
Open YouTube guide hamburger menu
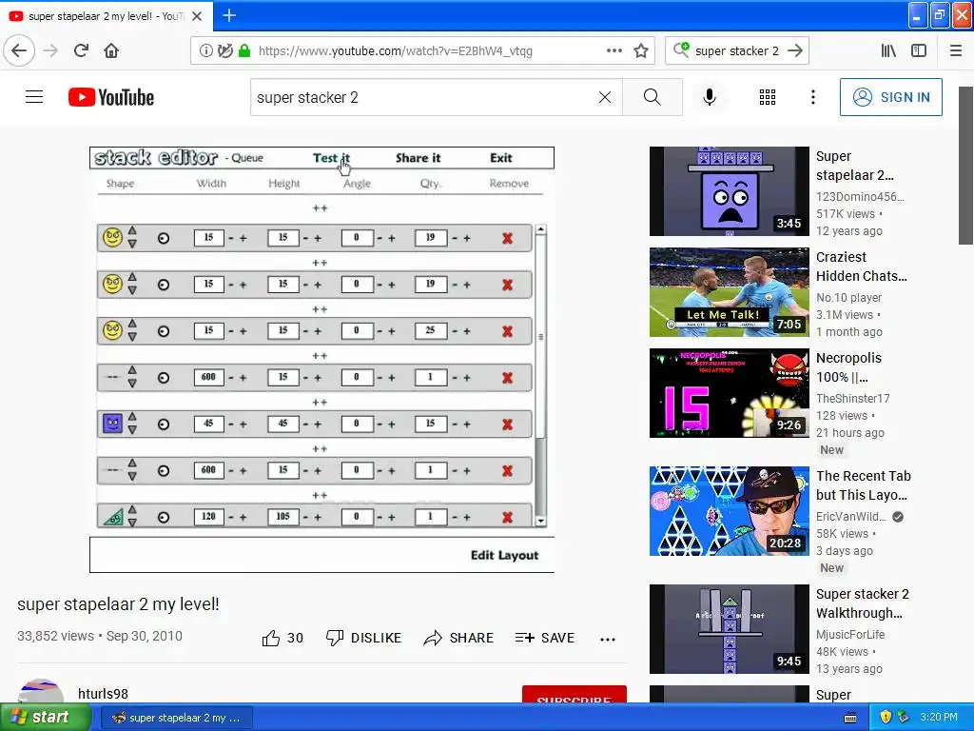34,97
